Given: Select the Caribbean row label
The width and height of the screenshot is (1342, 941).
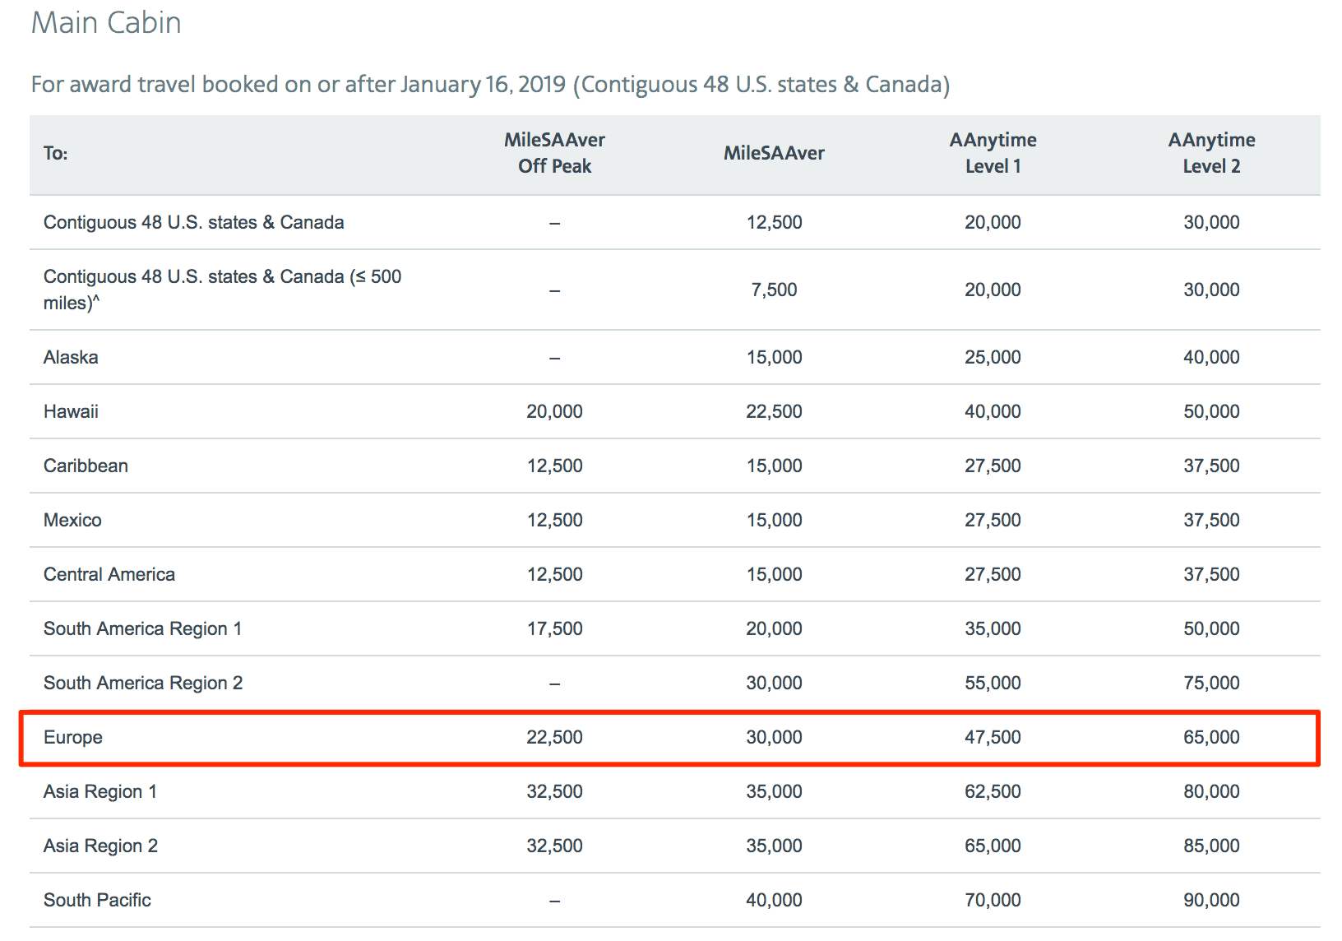Looking at the screenshot, I should 86,466.
